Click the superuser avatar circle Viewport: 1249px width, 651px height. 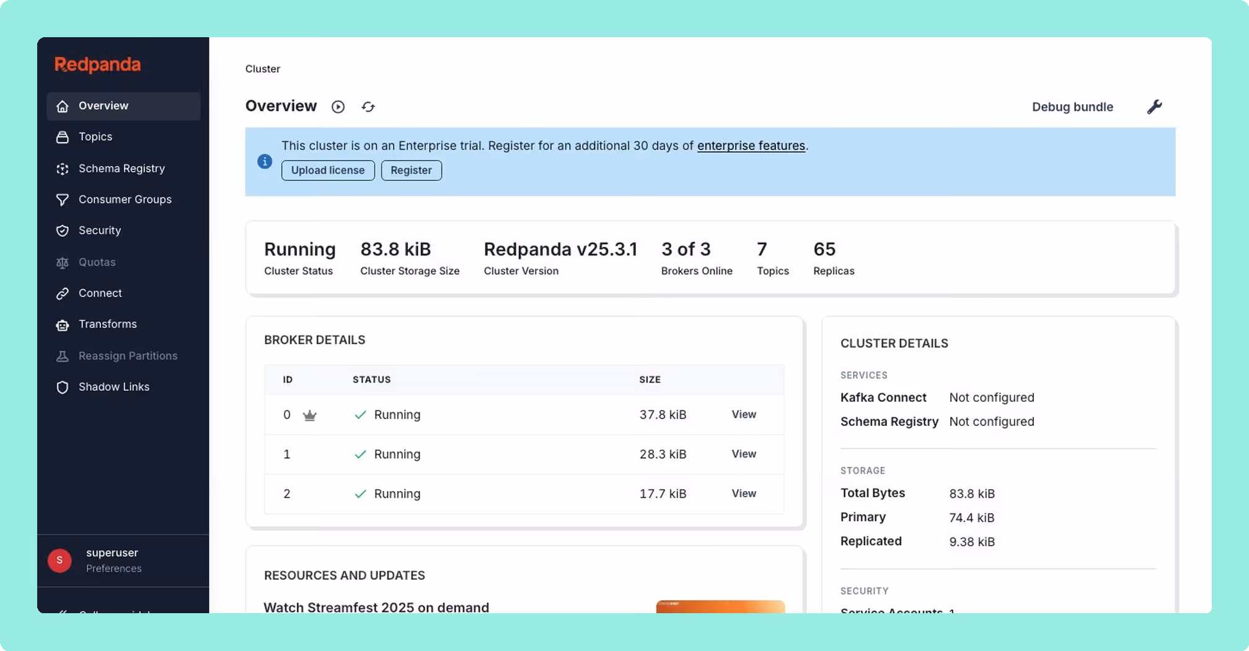[60, 560]
